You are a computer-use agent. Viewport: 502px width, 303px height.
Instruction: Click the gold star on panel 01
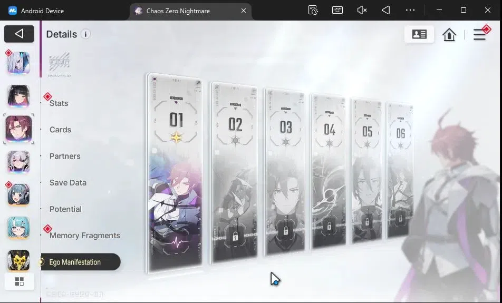176,138
